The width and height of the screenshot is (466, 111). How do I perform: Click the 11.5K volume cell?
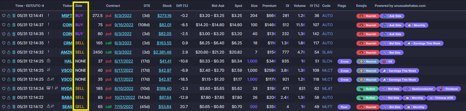(x=300, y=25)
